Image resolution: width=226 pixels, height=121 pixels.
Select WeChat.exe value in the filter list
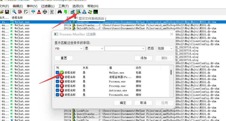[x=117, y=73]
